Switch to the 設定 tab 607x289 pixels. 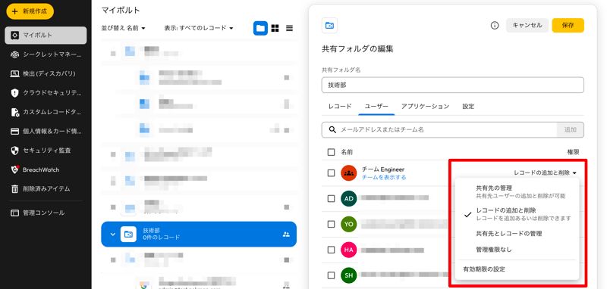tap(468, 107)
